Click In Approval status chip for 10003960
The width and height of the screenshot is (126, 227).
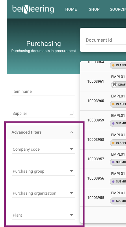point(118,104)
